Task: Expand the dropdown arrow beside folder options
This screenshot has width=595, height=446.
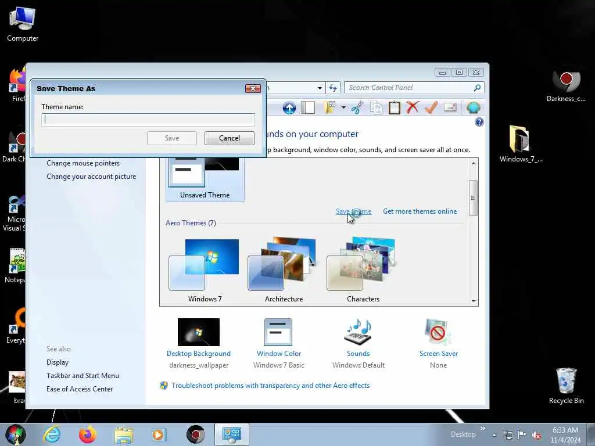Action: tap(343, 107)
